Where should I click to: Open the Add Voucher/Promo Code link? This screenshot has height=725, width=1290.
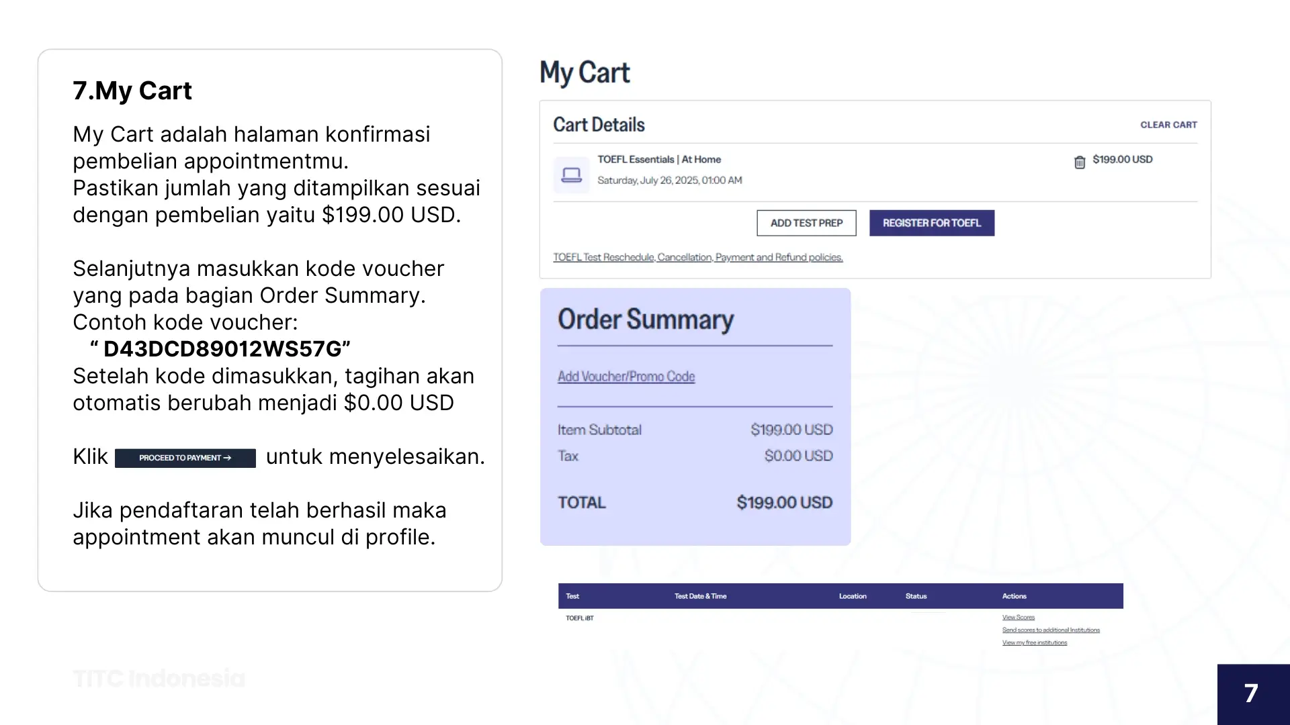[x=626, y=377]
